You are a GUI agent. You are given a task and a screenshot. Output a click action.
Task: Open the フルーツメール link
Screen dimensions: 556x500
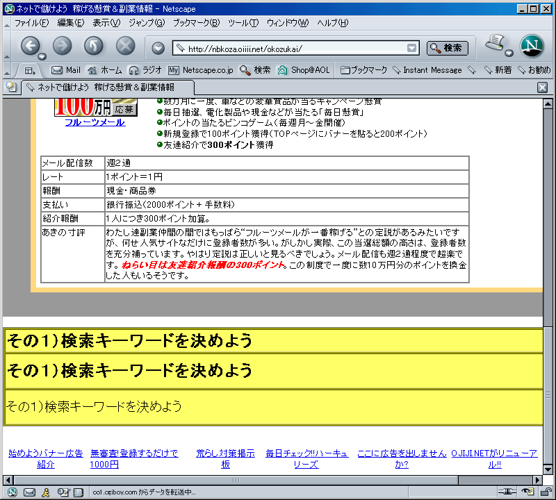[x=95, y=123]
